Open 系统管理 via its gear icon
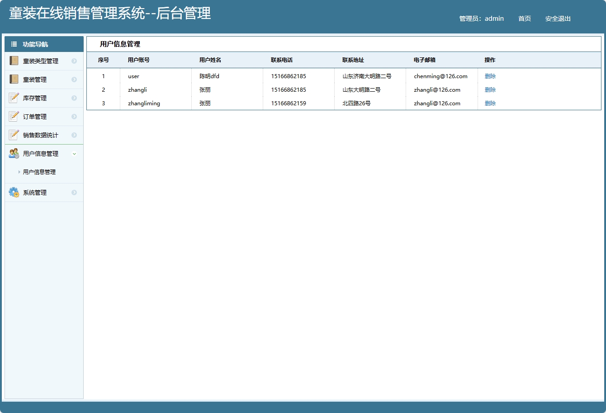Image resolution: width=606 pixels, height=413 pixels. (x=14, y=192)
